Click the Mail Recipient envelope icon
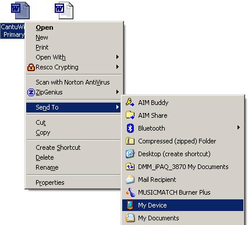This screenshot has height=225, width=248. click(x=130, y=180)
